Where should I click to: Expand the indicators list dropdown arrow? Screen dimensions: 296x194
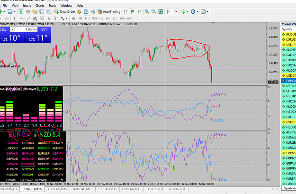click(x=187, y=12)
